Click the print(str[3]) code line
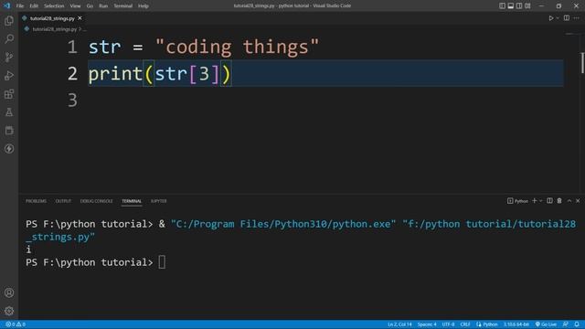Image resolution: width=585 pixels, height=329 pixels. pyautogui.click(x=160, y=73)
